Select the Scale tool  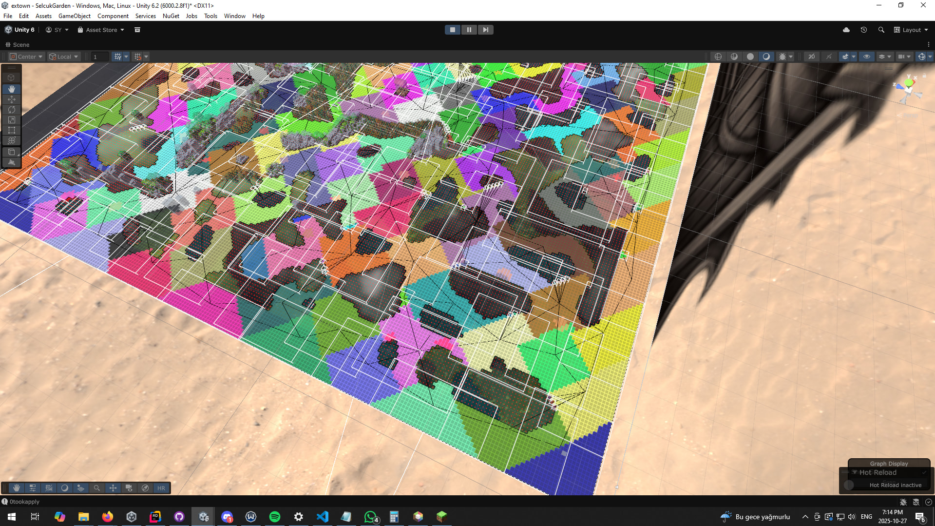click(x=12, y=120)
